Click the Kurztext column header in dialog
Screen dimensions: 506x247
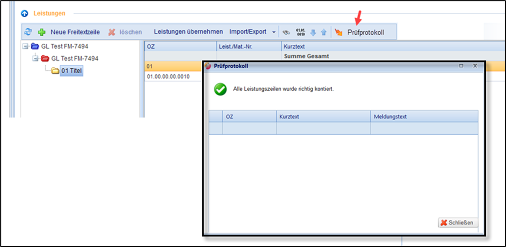(289, 117)
